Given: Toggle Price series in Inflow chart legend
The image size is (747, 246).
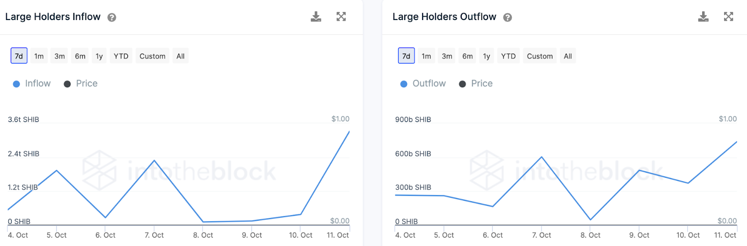Looking at the screenshot, I should (x=81, y=84).
